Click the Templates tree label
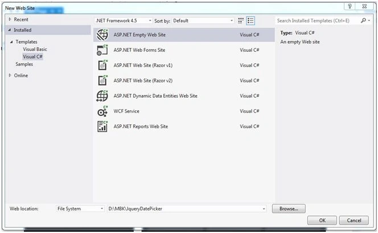The width and height of the screenshot is (378, 233). (26, 42)
